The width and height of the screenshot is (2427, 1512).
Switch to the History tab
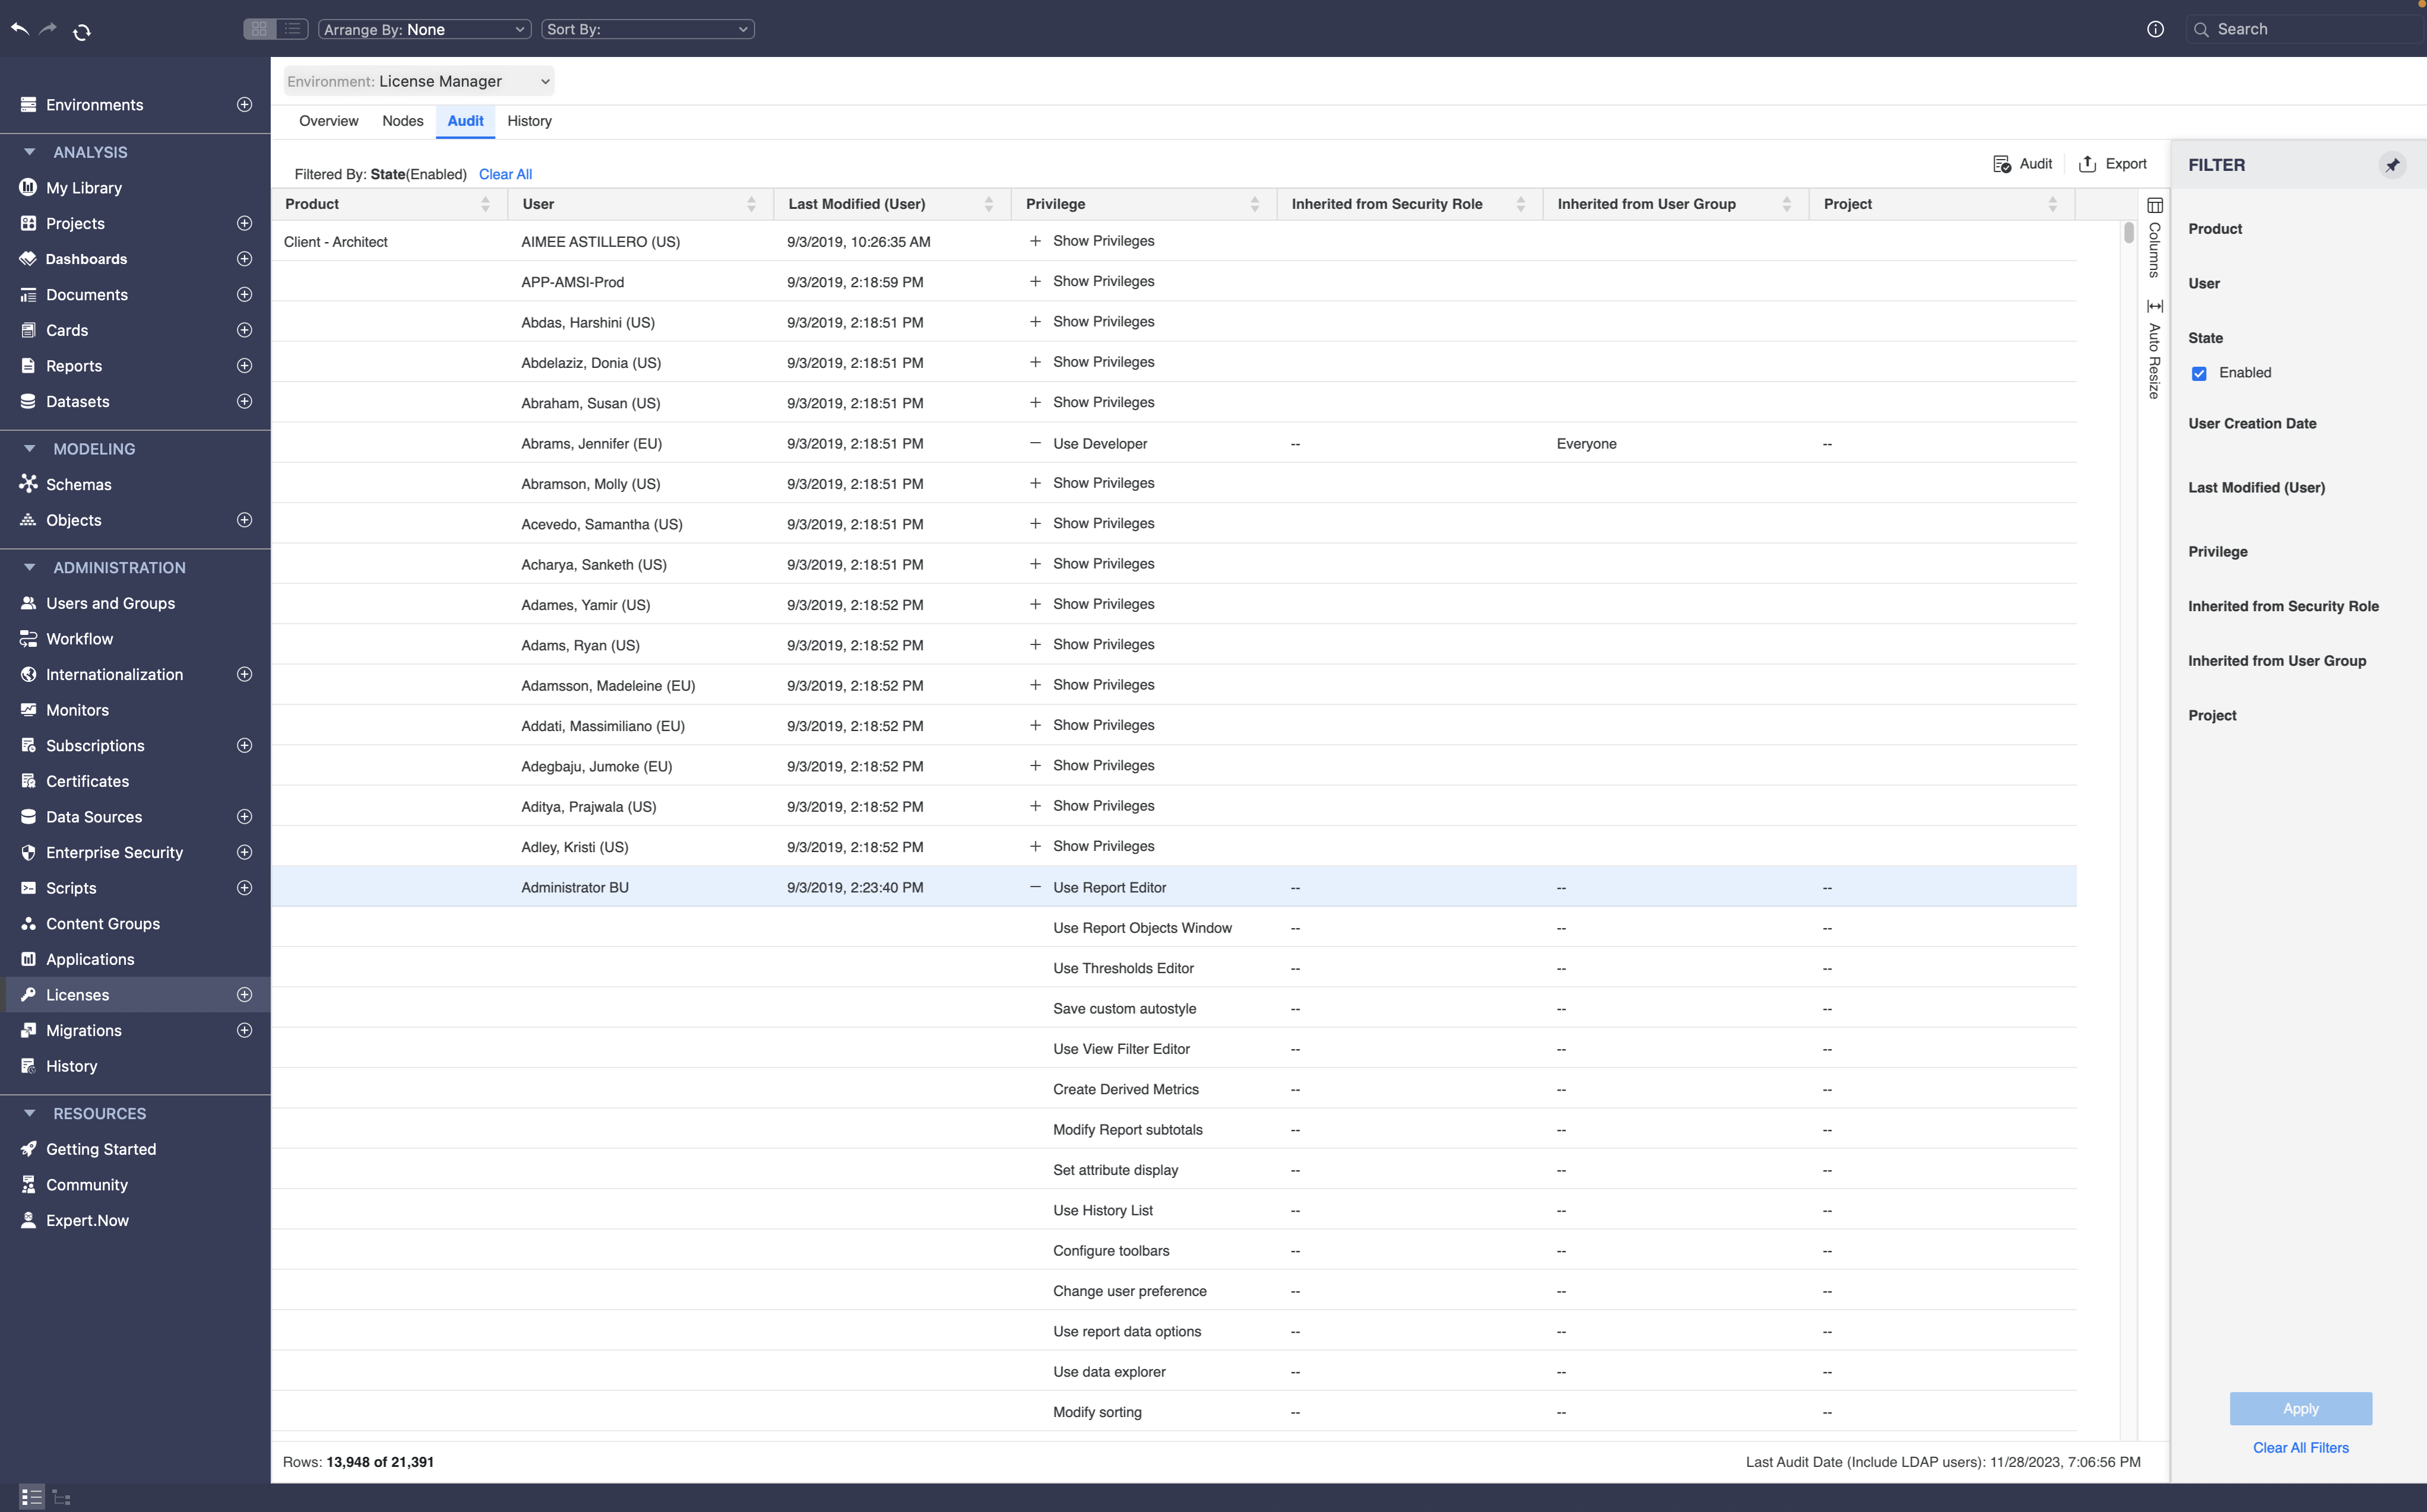coord(528,121)
